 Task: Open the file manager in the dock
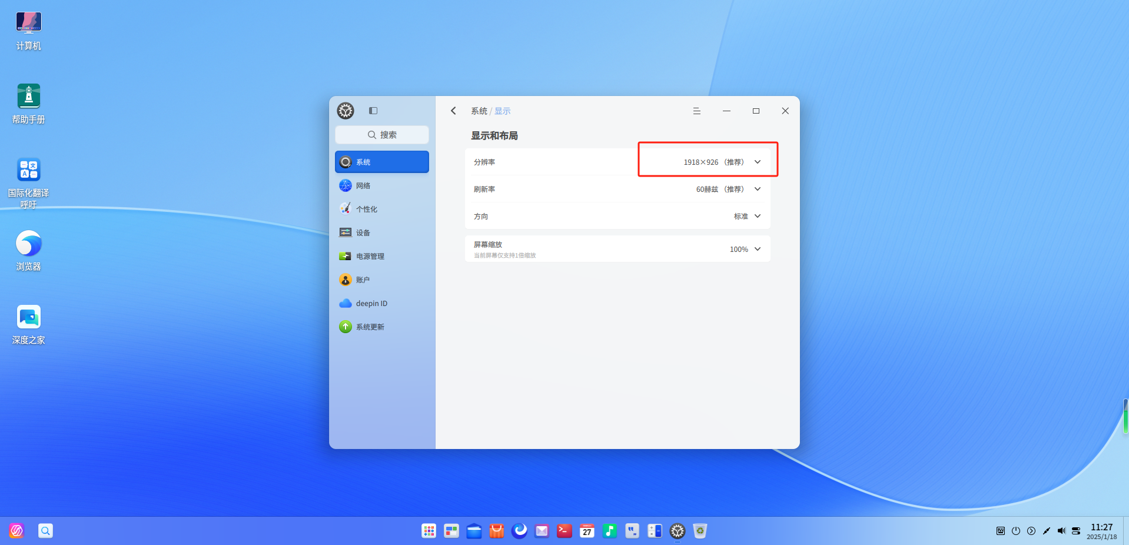point(474,531)
